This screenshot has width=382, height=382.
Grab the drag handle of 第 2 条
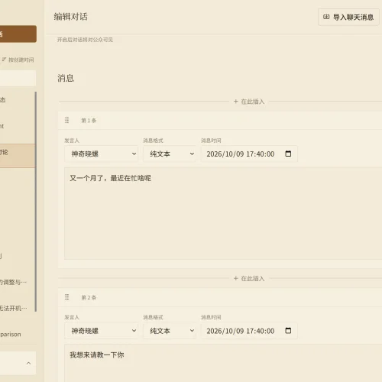[66, 297]
